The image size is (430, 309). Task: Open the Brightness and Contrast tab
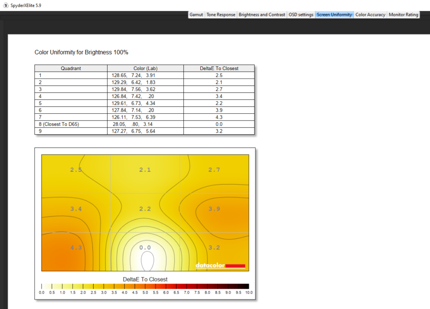pyautogui.click(x=262, y=15)
